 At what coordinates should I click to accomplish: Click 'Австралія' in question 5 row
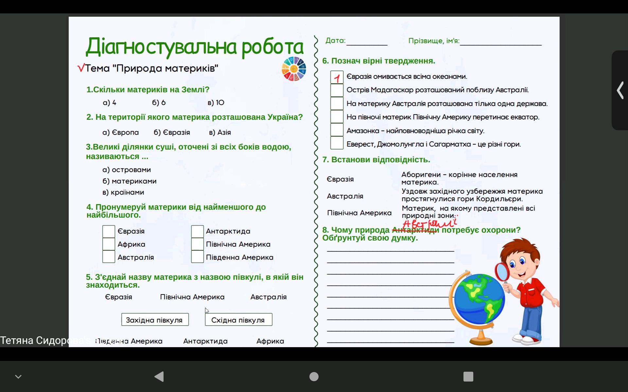tap(269, 297)
